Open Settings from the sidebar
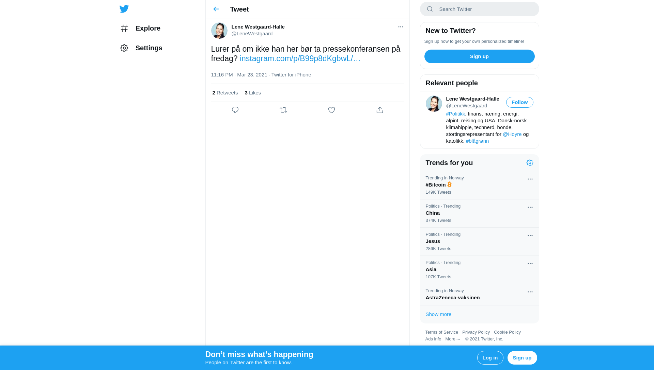The image size is (654, 370). pos(141,48)
